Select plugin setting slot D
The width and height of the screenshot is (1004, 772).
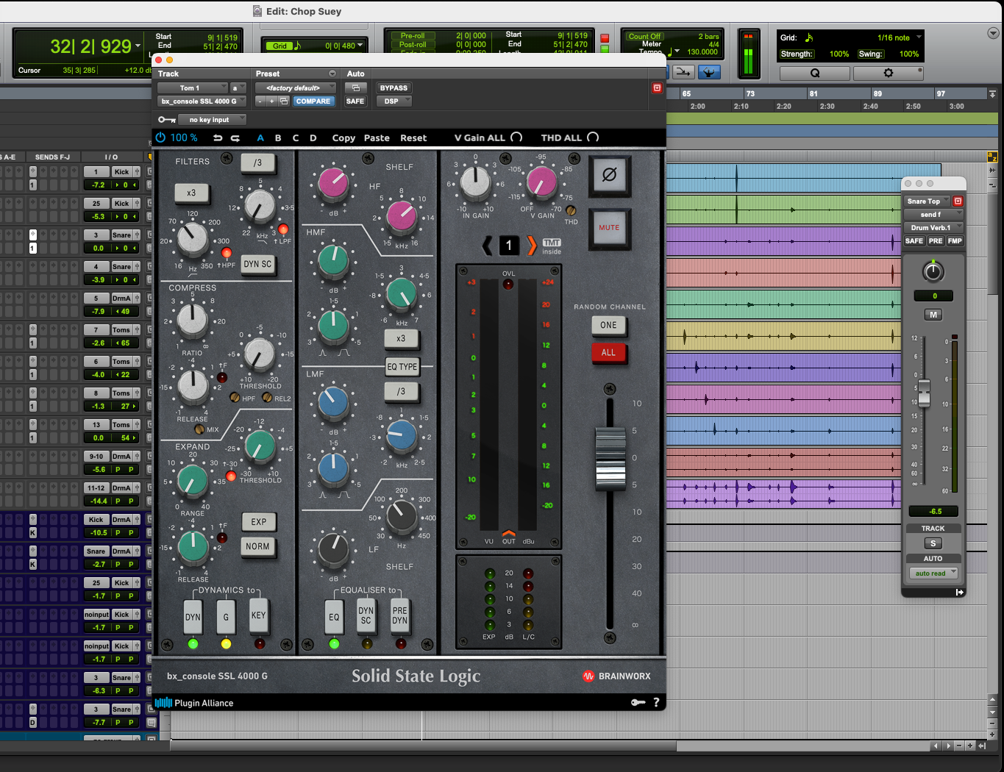[x=313, y=138]
